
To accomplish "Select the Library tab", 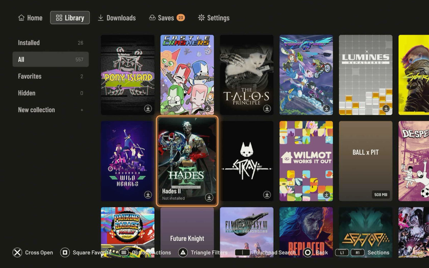I will point(70,18).
